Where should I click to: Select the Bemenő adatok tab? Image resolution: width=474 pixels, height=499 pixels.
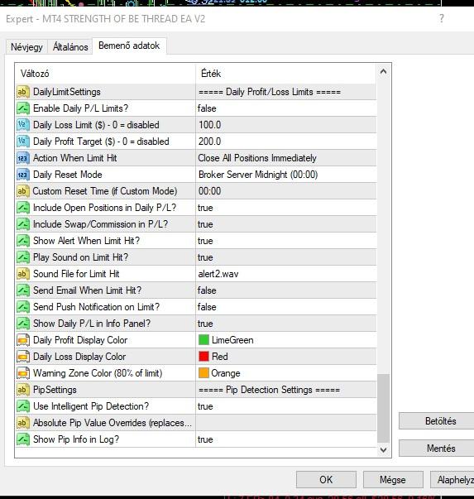[129, 46]
